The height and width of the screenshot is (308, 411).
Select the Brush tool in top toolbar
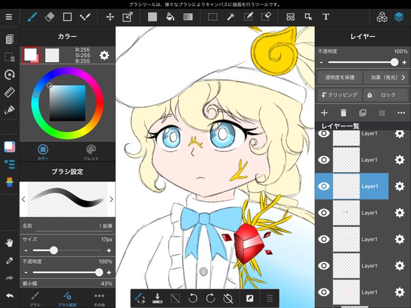click(x=32, y=17)
